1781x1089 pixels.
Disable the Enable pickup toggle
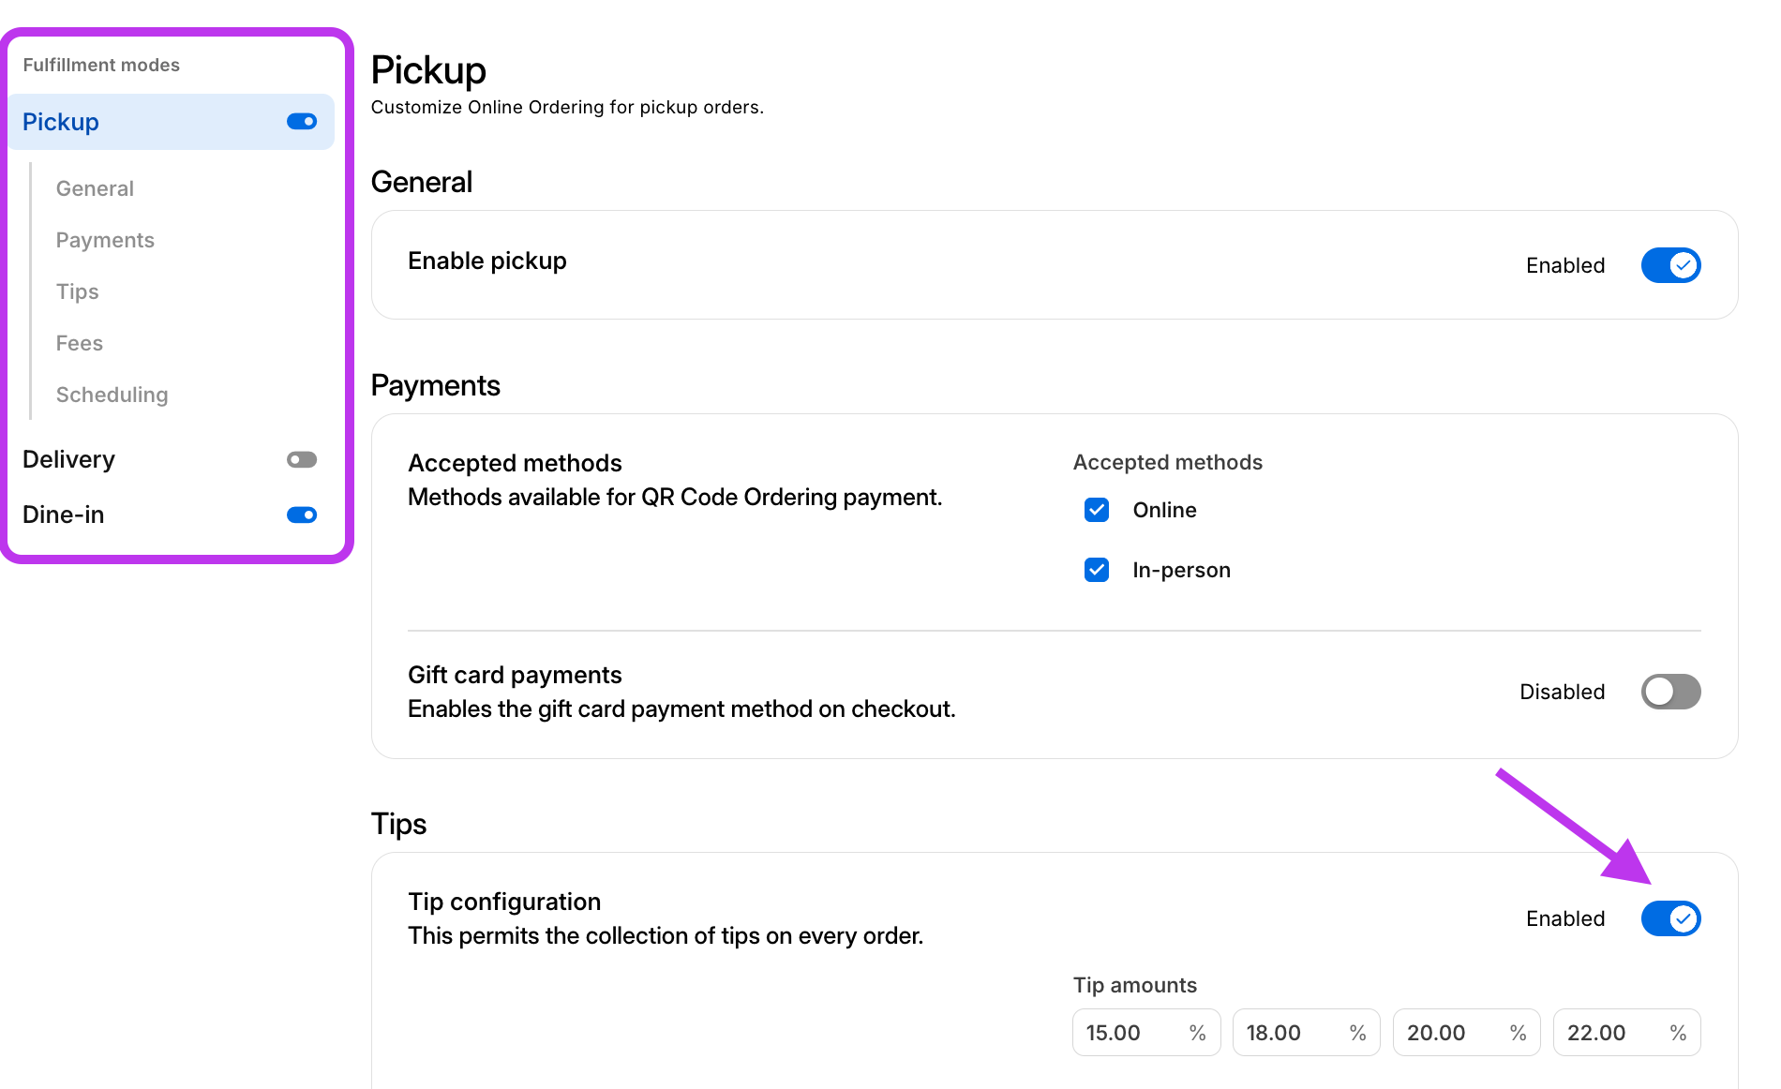tap(1670, 265)
